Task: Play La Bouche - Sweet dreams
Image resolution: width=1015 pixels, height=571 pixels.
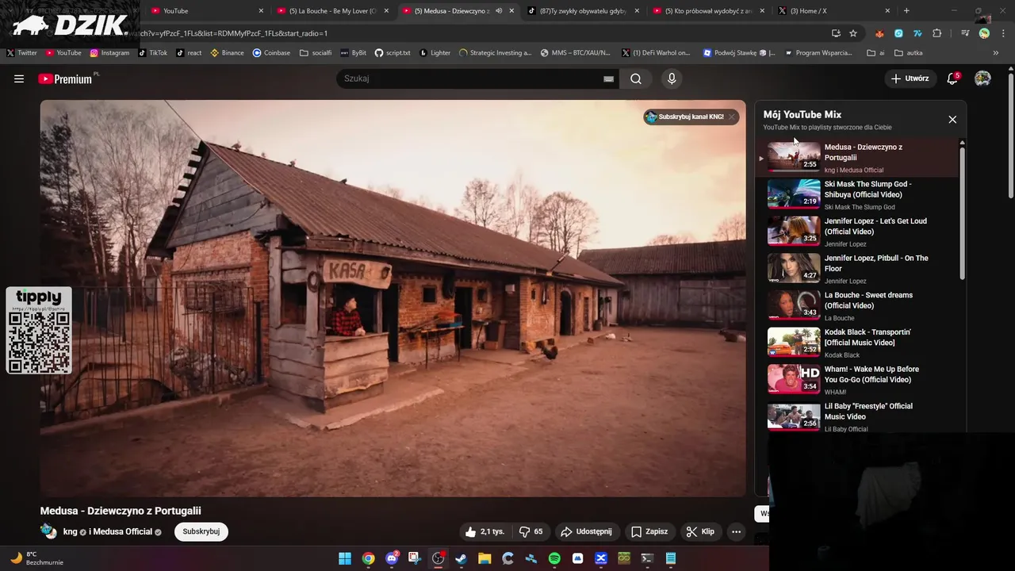Action: (861, 305)
